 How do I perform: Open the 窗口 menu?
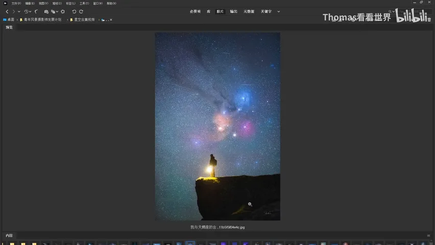click(x=98, y=4)
